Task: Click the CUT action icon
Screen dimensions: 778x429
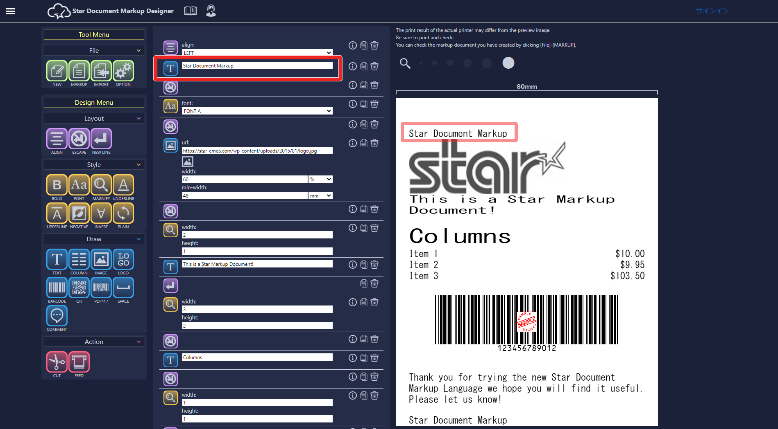Action: pyautogui.click(x=57, y=362)
